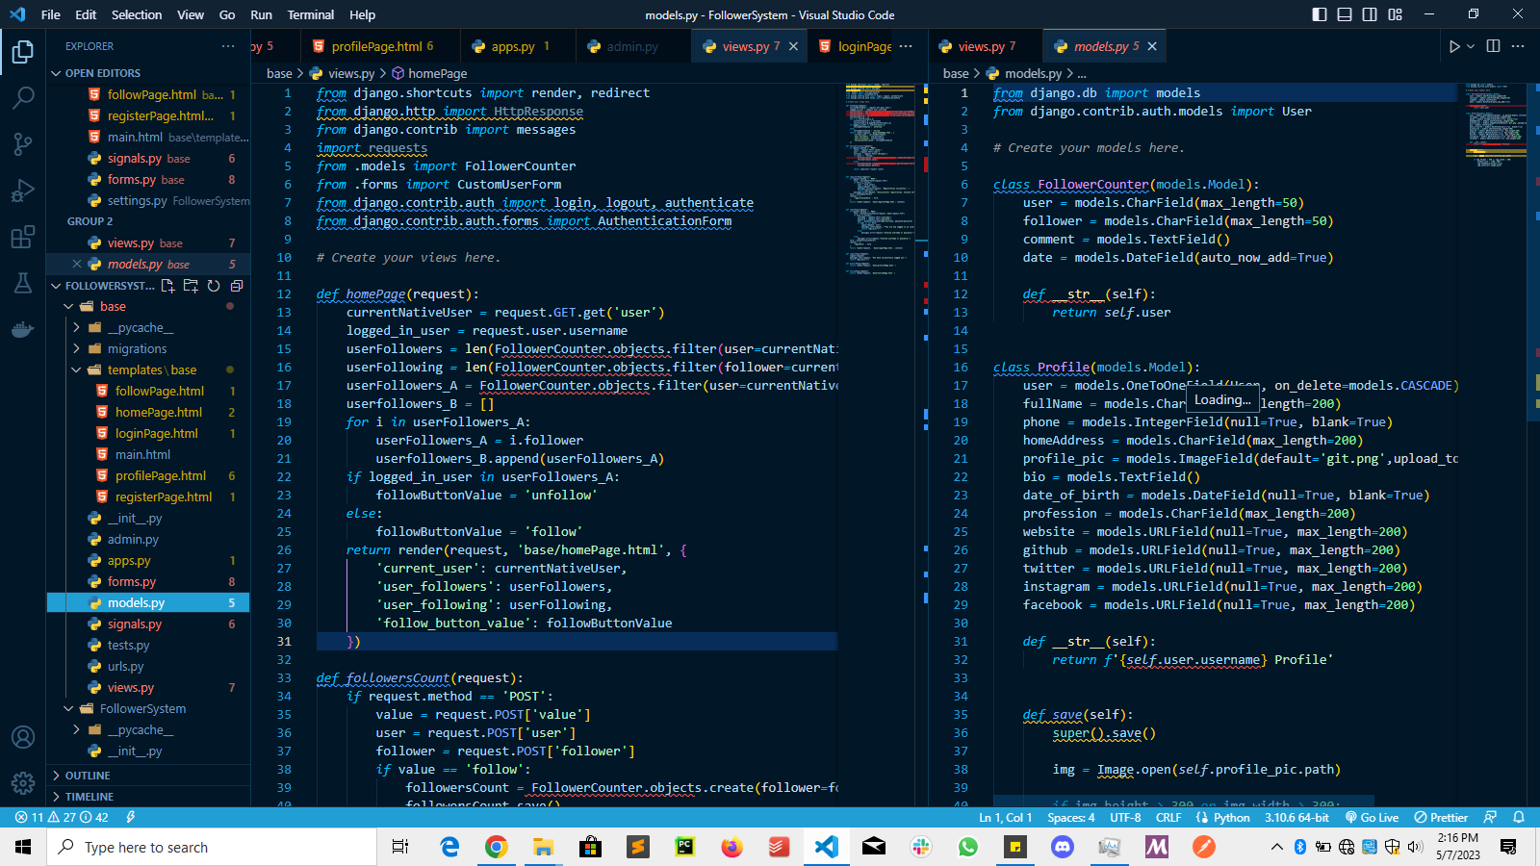Open the Run and Debug view
The image size is (1540, 866).
(23, 190)
